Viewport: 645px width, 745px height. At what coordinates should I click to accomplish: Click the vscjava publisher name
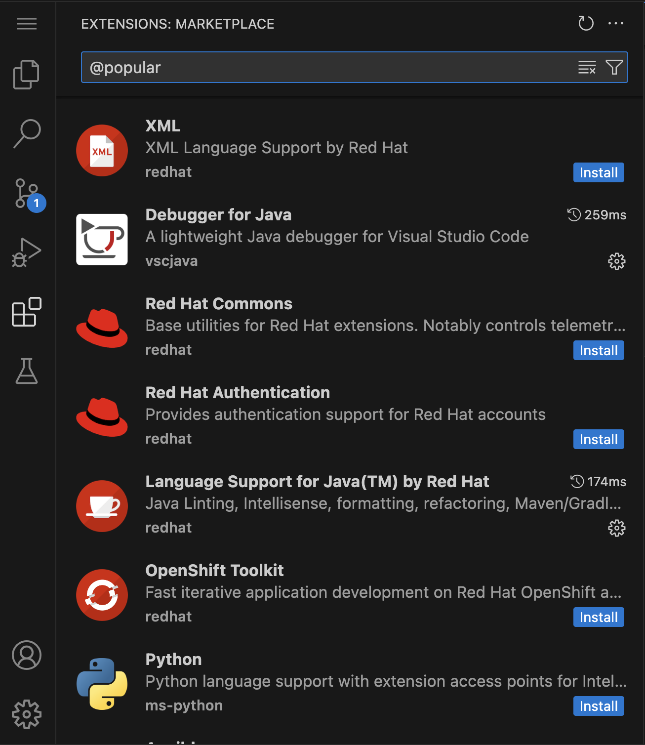[x=171, y=260]
